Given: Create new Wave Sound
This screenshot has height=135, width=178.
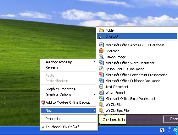Looking at the screenshot, I should [137, 93].
